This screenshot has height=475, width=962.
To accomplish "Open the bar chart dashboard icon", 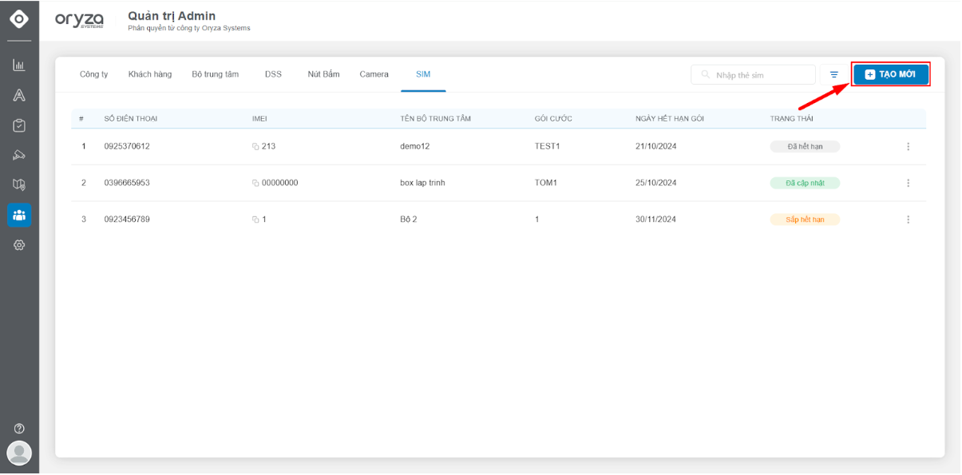I will pos(19,65).
